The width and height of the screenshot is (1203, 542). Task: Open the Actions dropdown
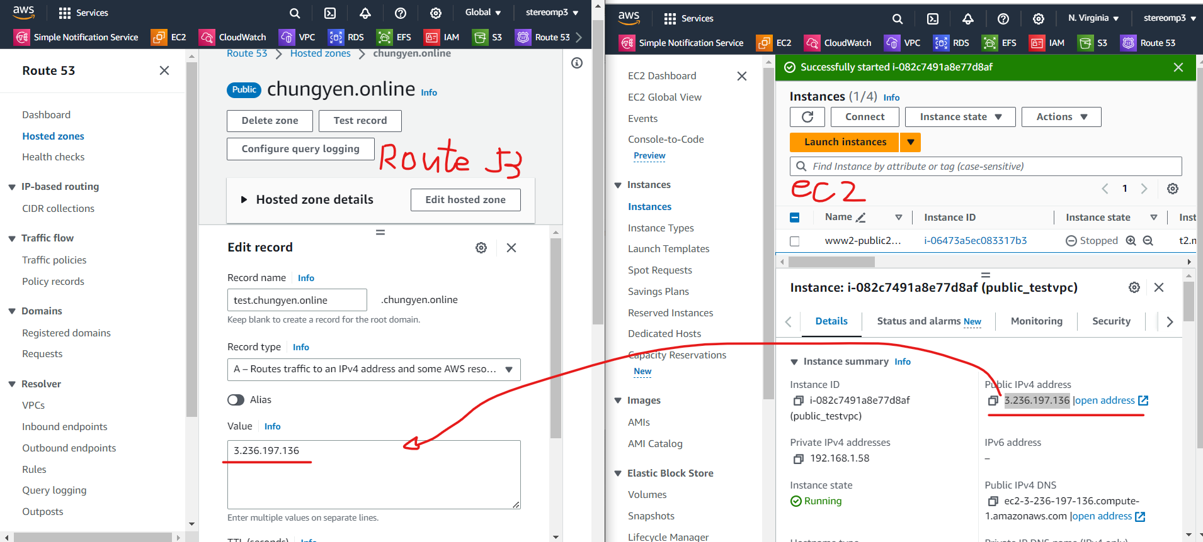(x=1061, y=117)
